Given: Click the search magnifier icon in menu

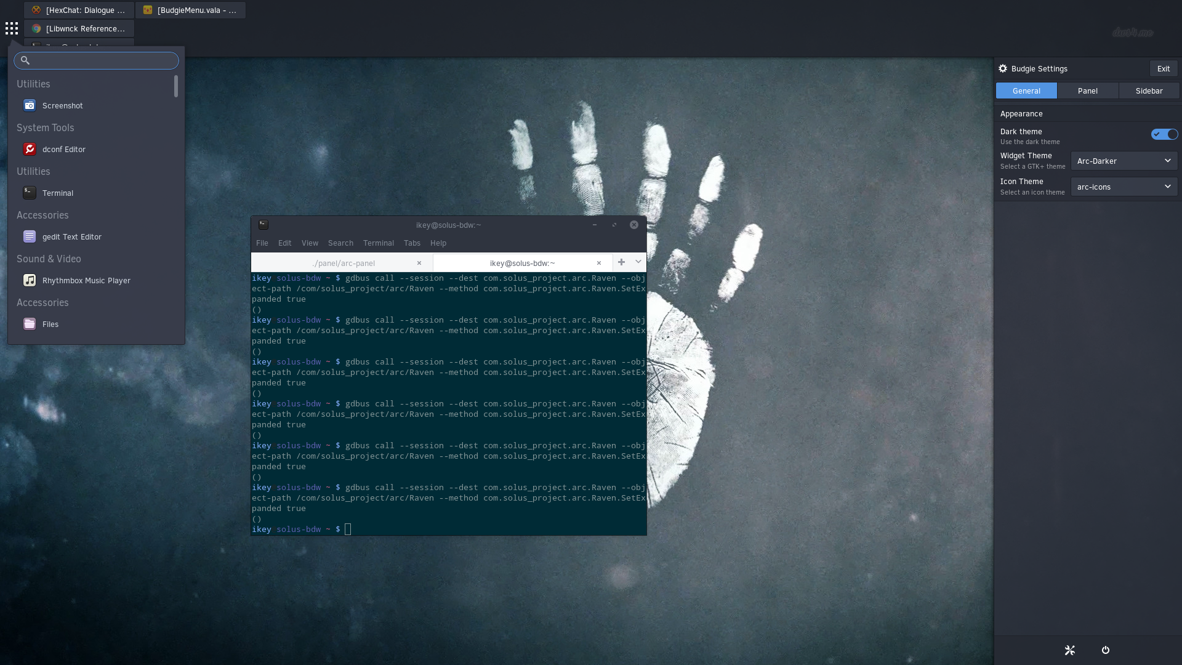Looking at the screenshot, I should [x=25, y=60].
